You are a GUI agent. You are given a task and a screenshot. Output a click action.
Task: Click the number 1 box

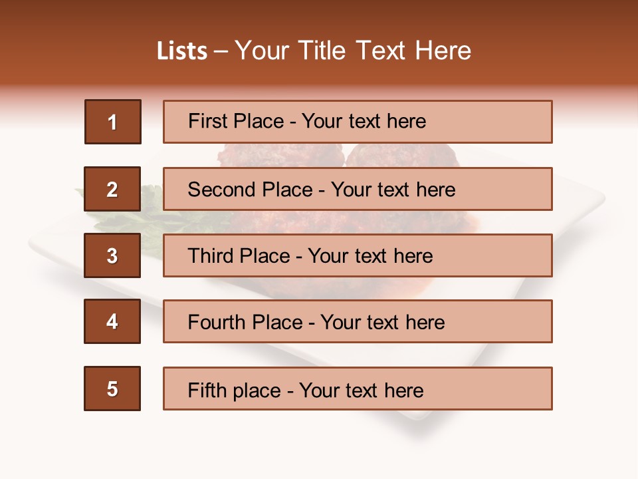point(112,122)
